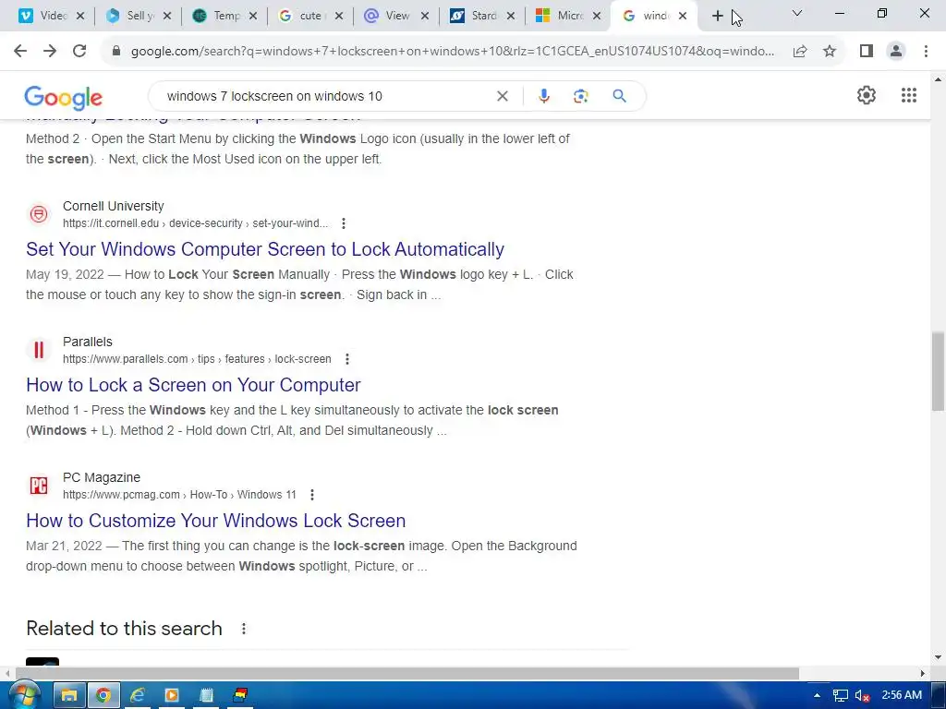Open the Google apps grid
Viewport: 946px width, 709px height.
909,95
